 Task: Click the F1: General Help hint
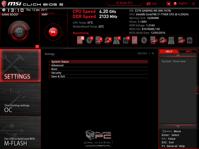173,146
